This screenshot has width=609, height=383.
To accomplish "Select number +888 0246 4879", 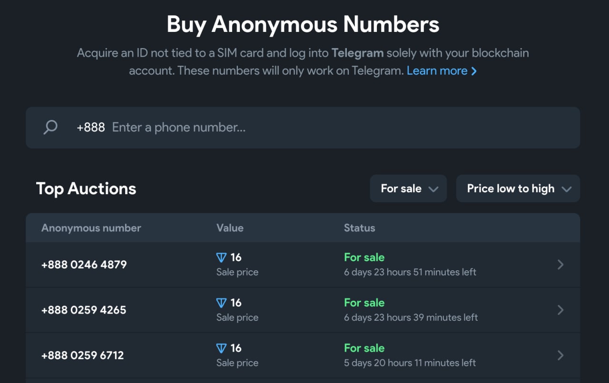I will [84, 265].
